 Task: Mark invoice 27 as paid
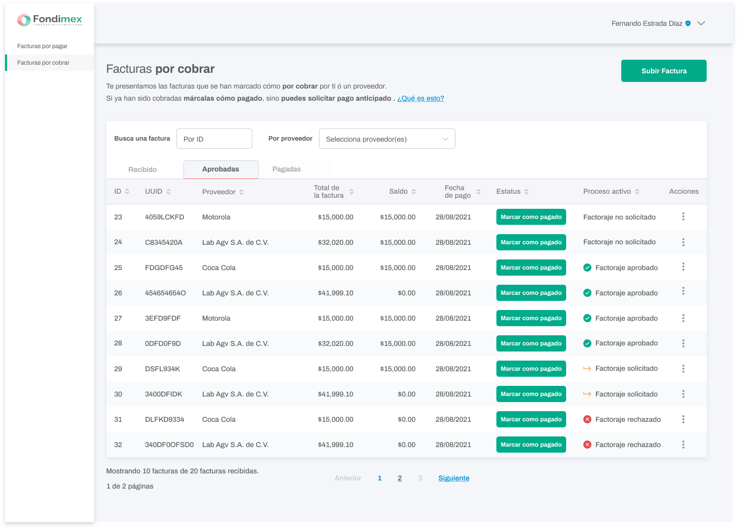(531, 318)
